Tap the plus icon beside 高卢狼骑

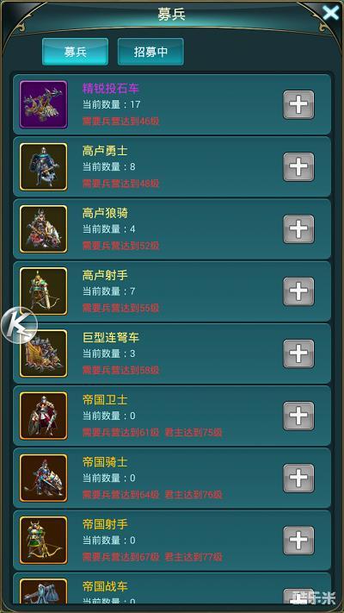pos(298,229)
